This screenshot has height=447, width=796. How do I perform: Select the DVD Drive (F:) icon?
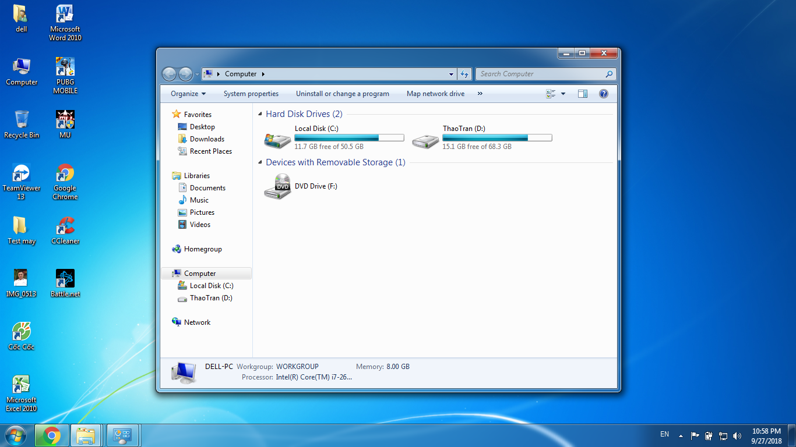click(x=277, y=187)
